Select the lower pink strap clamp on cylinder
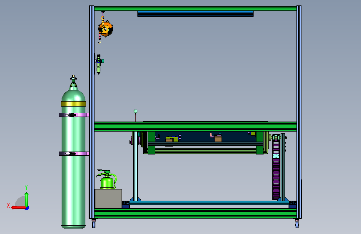This screenshot has width=361, height=234. (x=74, y=153)
